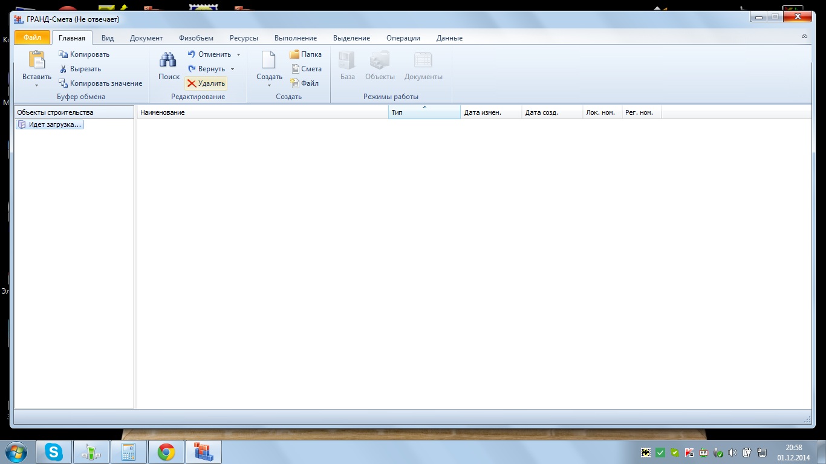Open the Файл menu
826x464 pixels.
[x=32, y=37]
